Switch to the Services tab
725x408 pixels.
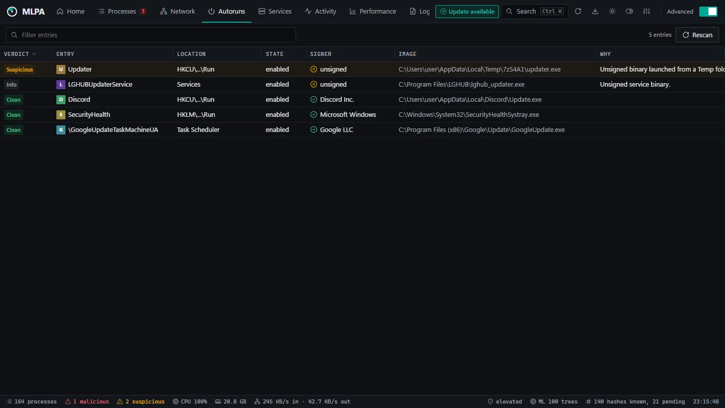275,12
